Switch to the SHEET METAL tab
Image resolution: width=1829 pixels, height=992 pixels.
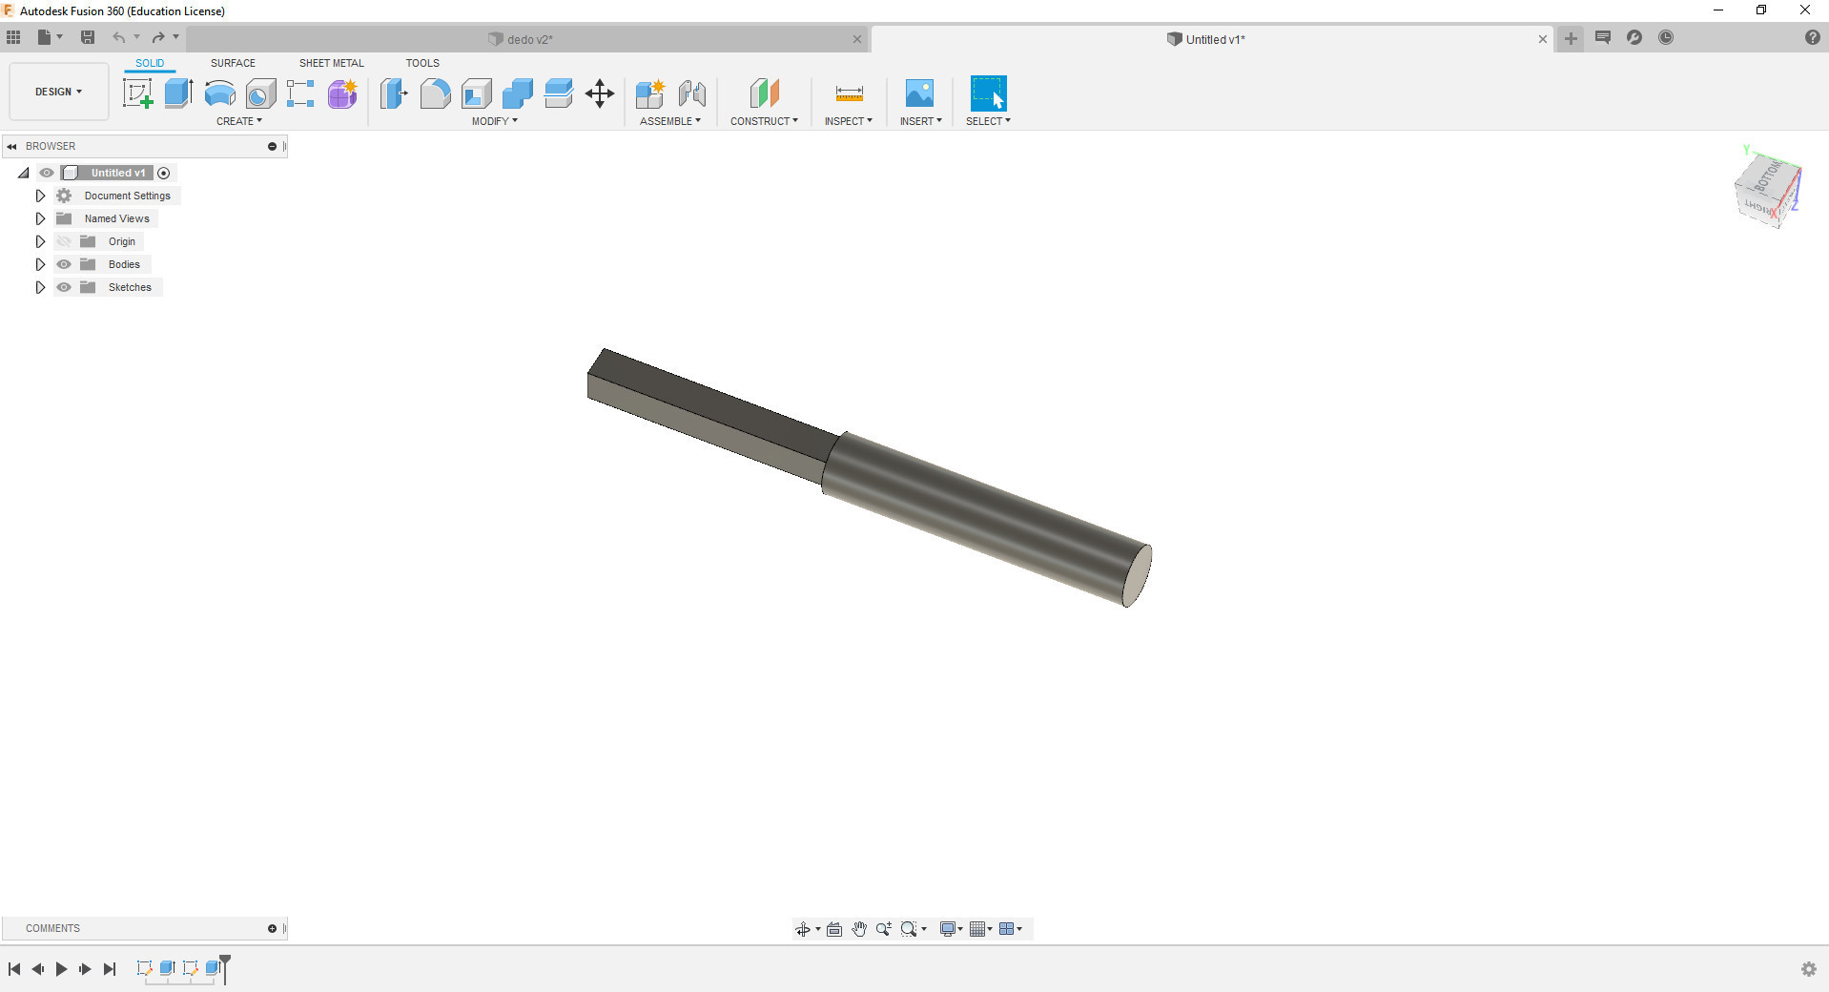[x=331, y=63]
